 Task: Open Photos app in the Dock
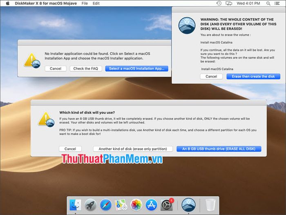click(x=136, y=205)
